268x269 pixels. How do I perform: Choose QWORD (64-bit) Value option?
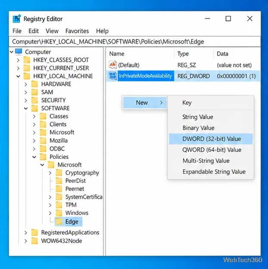[211, 150]
